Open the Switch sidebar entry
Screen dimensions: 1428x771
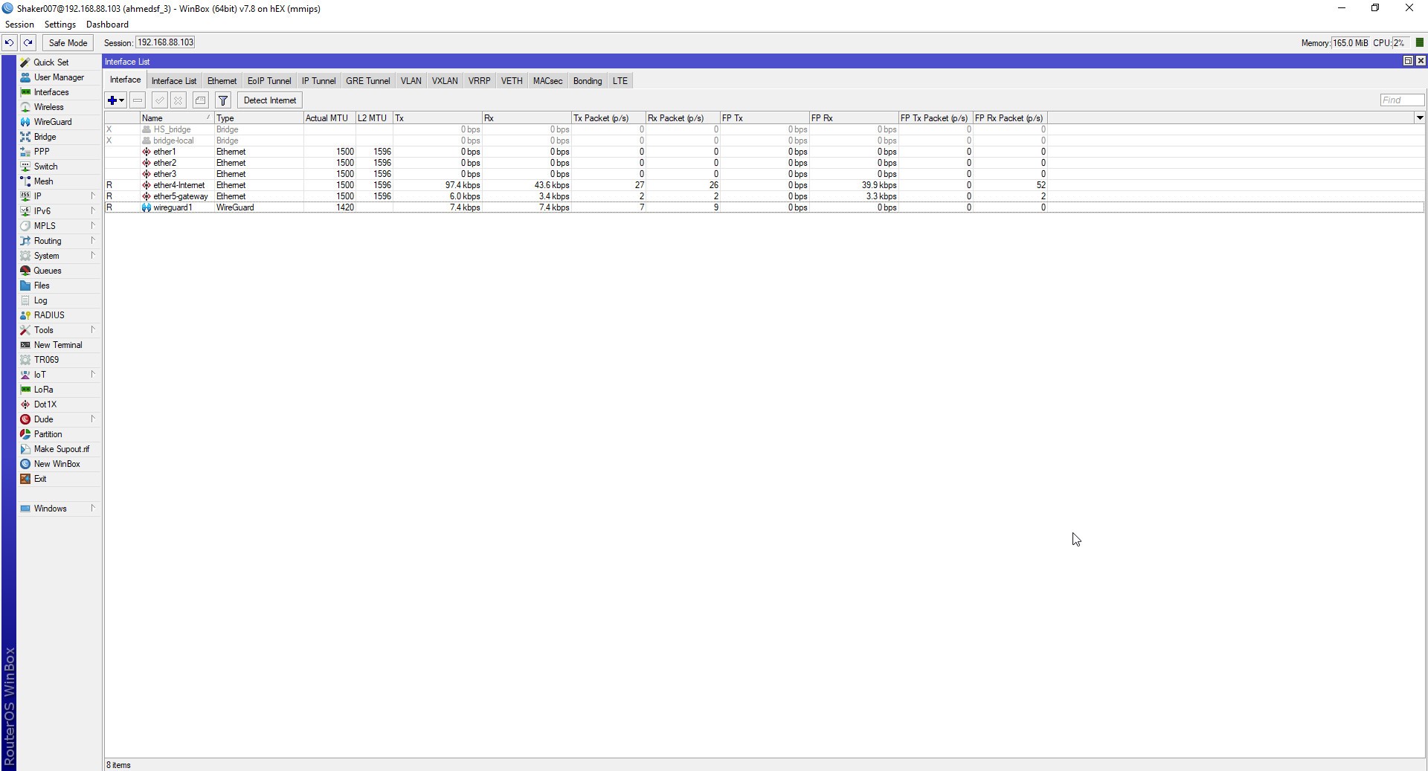(59, 167)
